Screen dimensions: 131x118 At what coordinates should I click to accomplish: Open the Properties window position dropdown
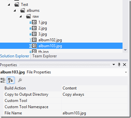click(x=114, y=65)
